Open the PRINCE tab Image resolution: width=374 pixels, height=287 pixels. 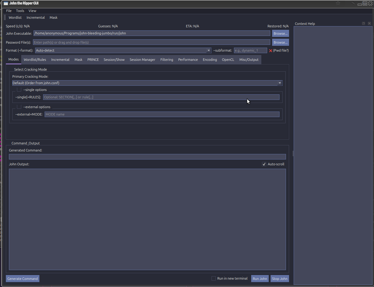click(x=93, y=60)
